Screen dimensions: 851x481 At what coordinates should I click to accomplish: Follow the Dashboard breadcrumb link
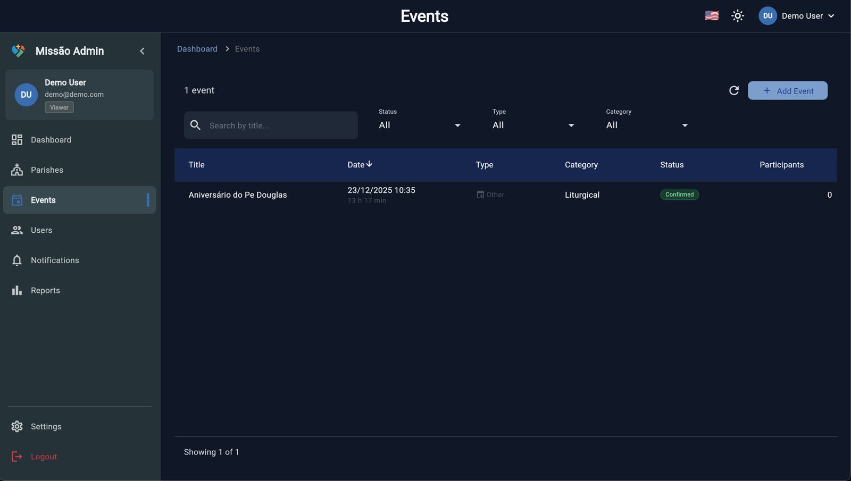tap(197, 49)
